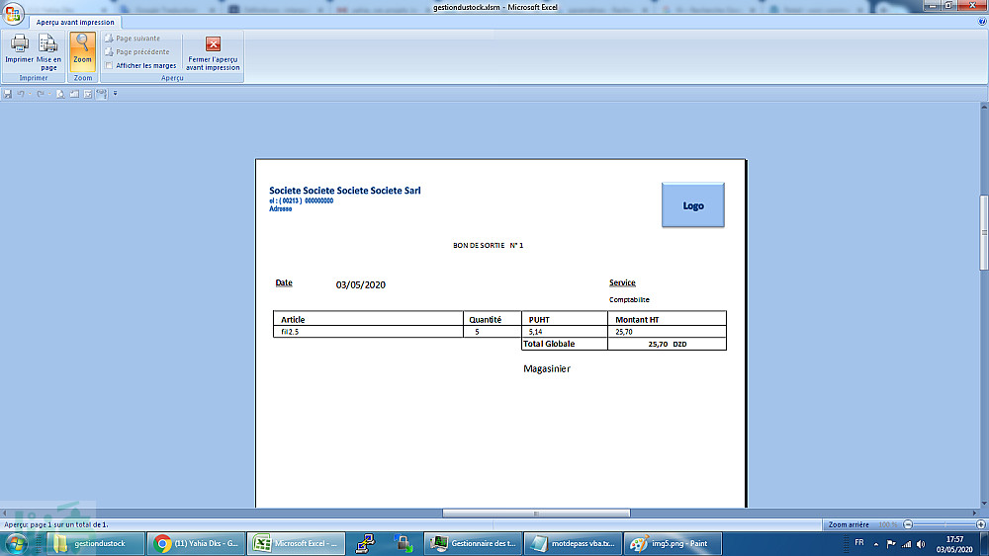Screen dimensions: 989x556
Task: Expand the Customize Quick Access Toolbar dropdown
Action: pyautogui.click(x=115, y=94)
